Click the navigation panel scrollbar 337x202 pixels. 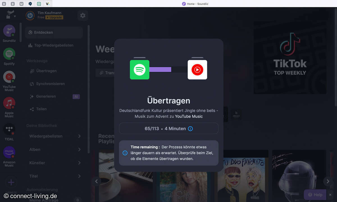click(89, 89)
